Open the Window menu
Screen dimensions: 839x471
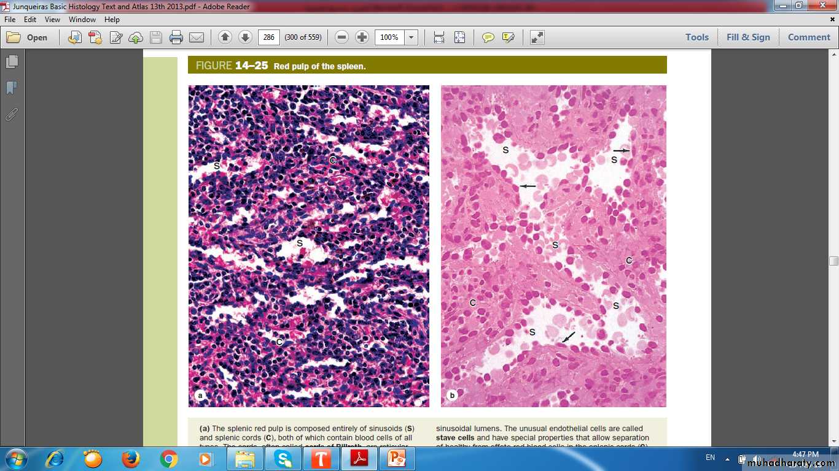pos(82,20)
